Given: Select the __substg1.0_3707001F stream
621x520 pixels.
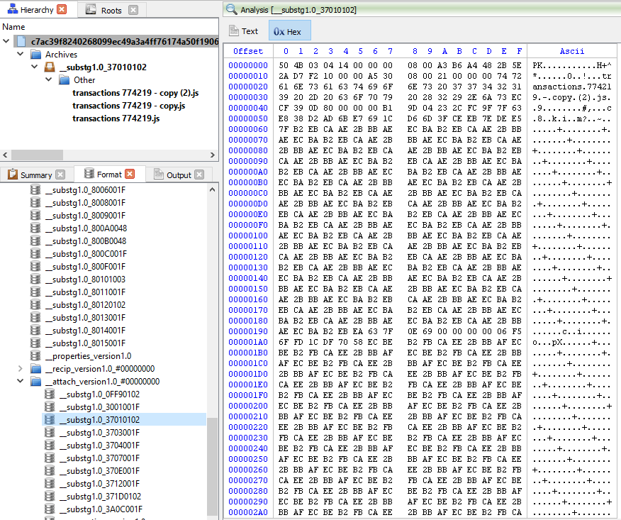Looking at the screenshot, I should (100, 458).
